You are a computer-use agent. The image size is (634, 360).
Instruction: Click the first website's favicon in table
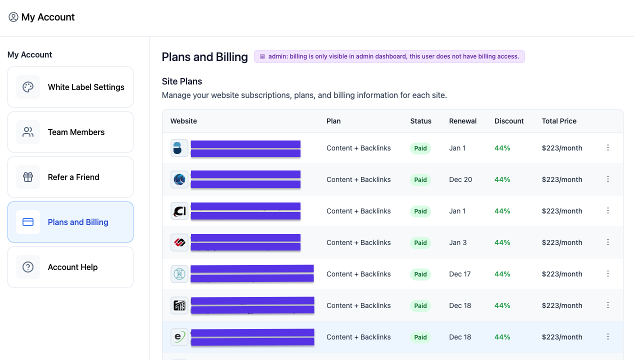pos(179,148)
